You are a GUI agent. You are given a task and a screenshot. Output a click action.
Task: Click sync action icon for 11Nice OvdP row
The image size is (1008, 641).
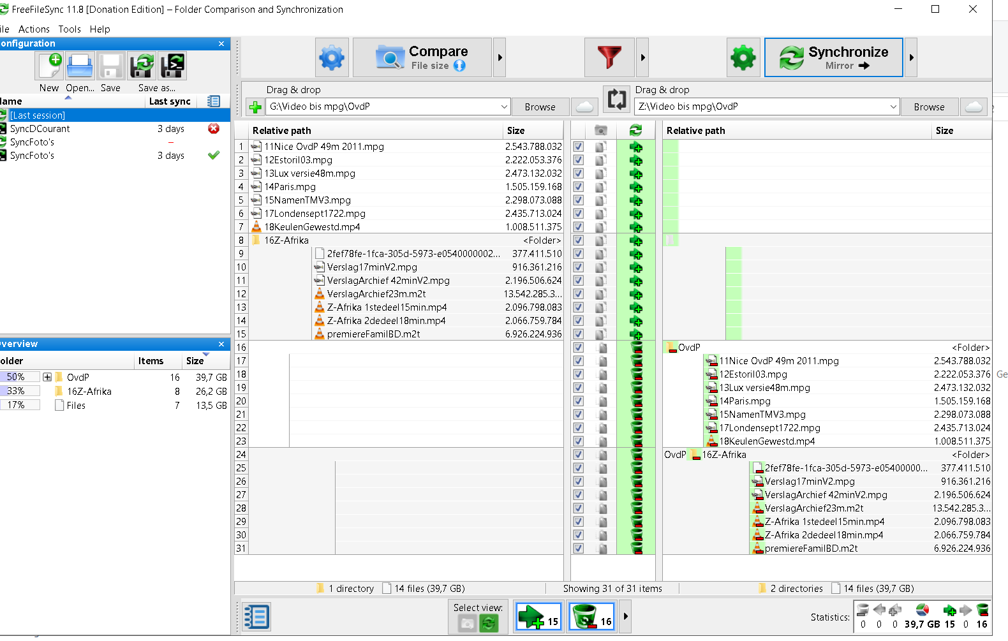tap(635, 147)
